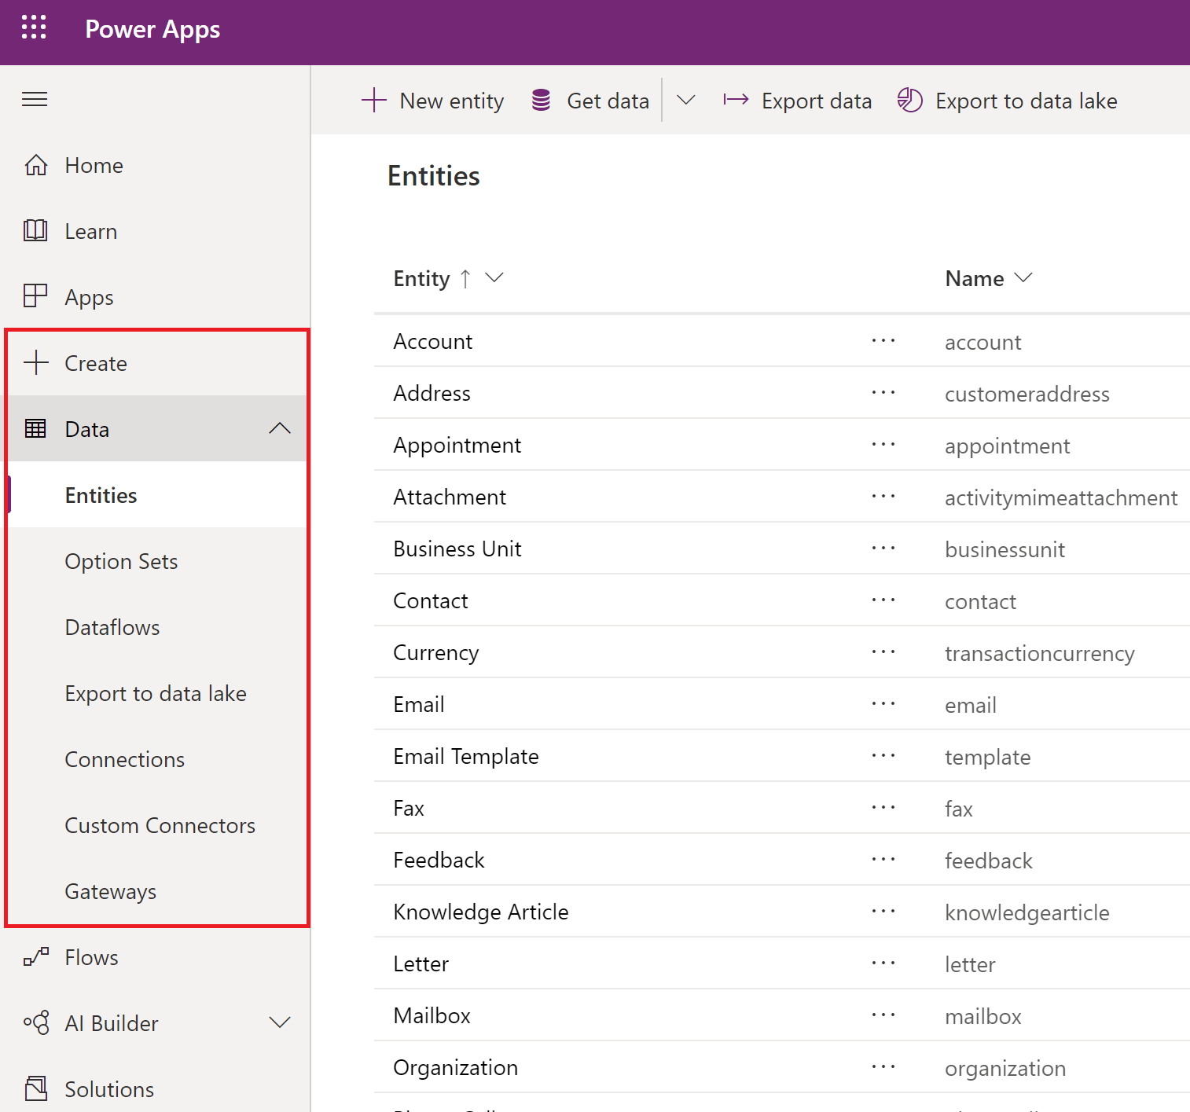The width and height of the screenshot is (1190, 1112).
Task: Collapse the navigation with hamburger icon
Action: [x=35, y=99]
